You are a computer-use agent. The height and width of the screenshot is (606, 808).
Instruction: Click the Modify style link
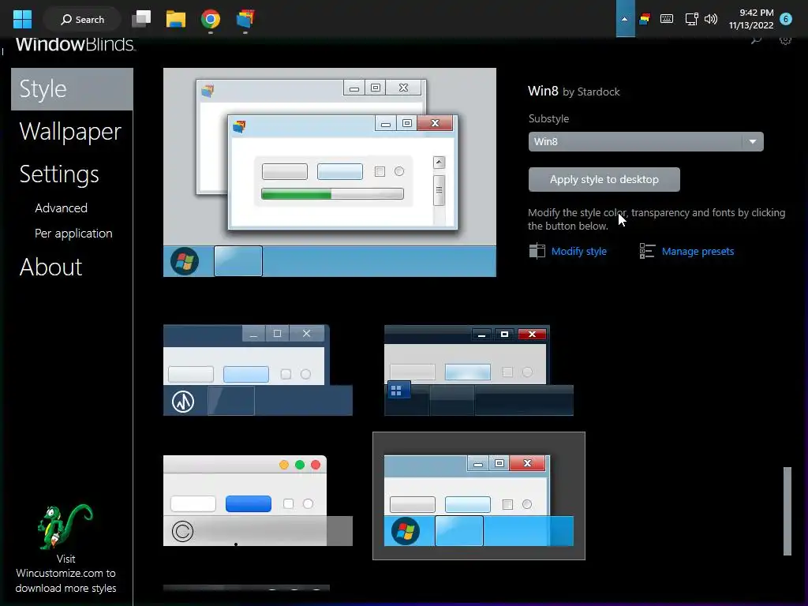click(x=578, y=252)
